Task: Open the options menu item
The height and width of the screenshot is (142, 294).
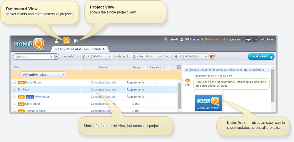Action: (251, 40)
